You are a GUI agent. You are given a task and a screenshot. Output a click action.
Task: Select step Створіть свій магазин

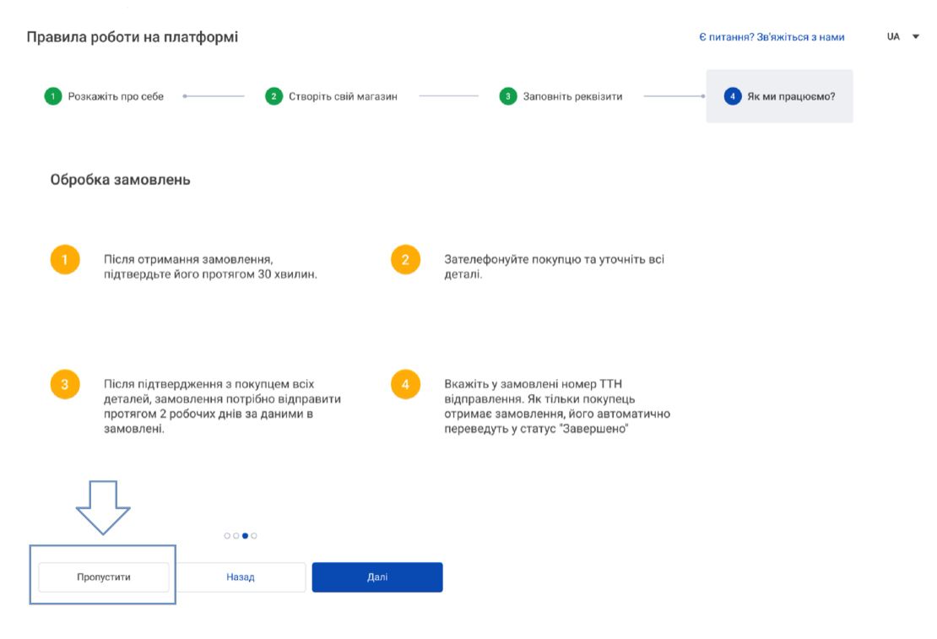331,96
